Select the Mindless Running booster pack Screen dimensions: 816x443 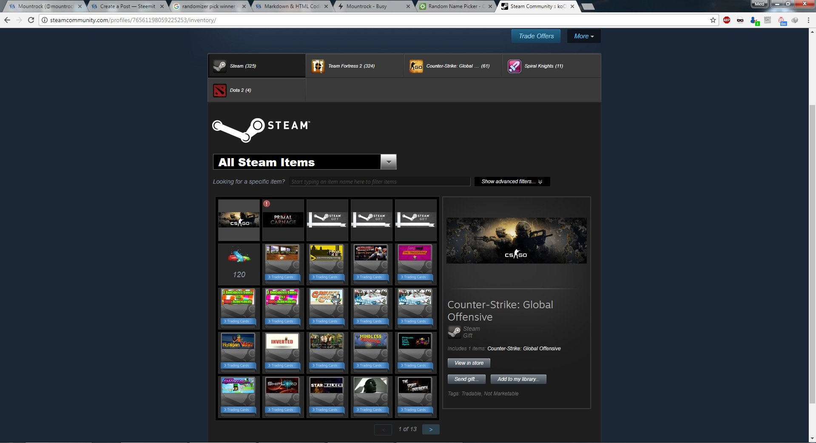[x=371, y=353]
